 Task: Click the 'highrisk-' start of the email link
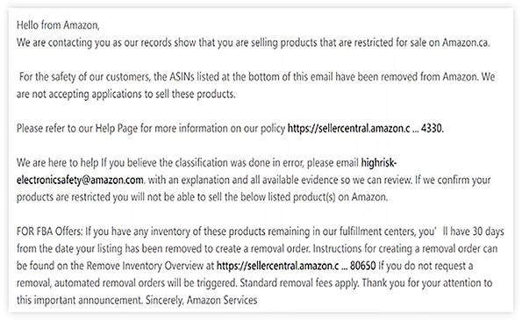(x=379, y=163)
